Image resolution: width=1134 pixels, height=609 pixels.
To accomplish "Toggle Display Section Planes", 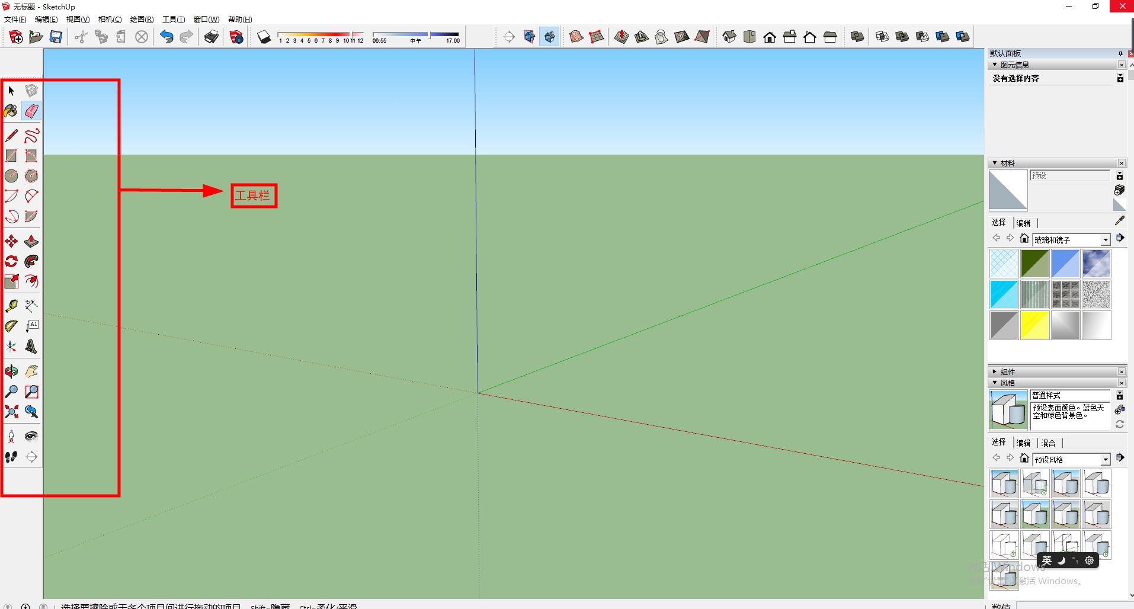I will coord(530,37).
